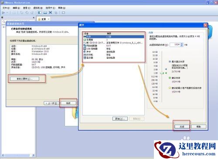Select the 打印机 printer device row

[114, 55]
